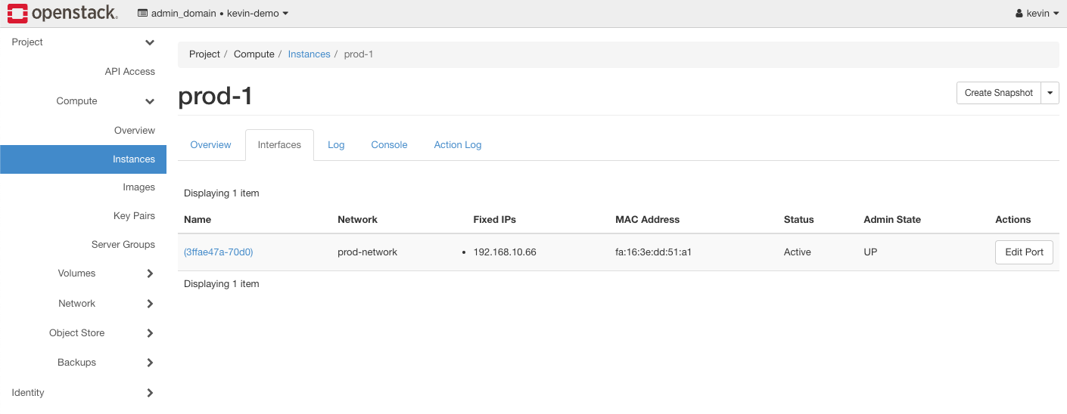Viewport: 1067px width, 414px height.
Task: Switch to the Overview tab
Action: tap(210, 145)
